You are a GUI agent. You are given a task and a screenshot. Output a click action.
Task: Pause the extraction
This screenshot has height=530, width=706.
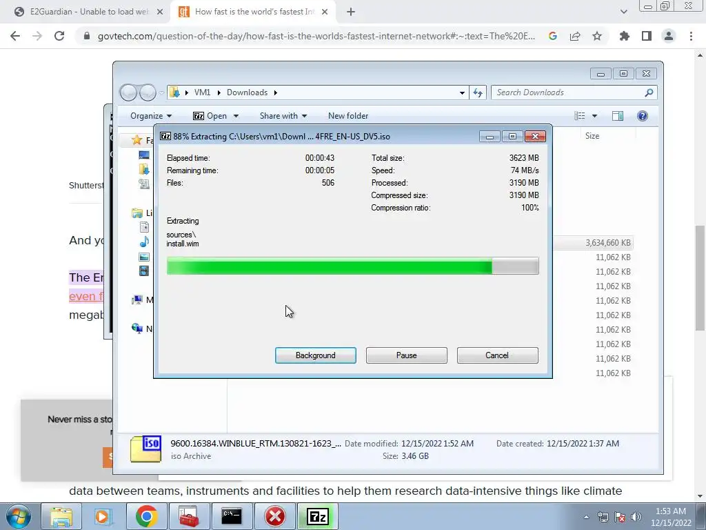point(406,355)
